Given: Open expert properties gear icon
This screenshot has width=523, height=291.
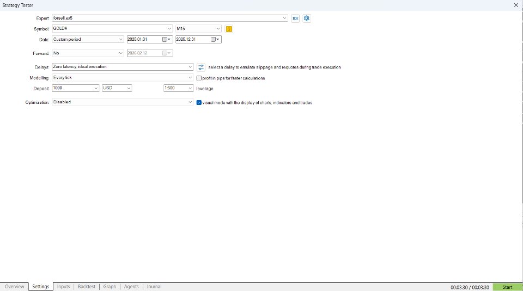Looking at the screenshot, I should (307, 18).
